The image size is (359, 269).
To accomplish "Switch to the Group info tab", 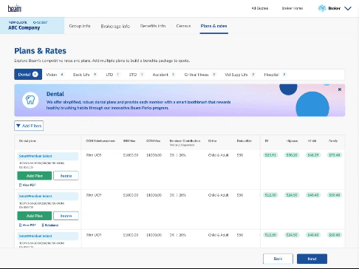I will pyautogui.click(x=80, y=26).
